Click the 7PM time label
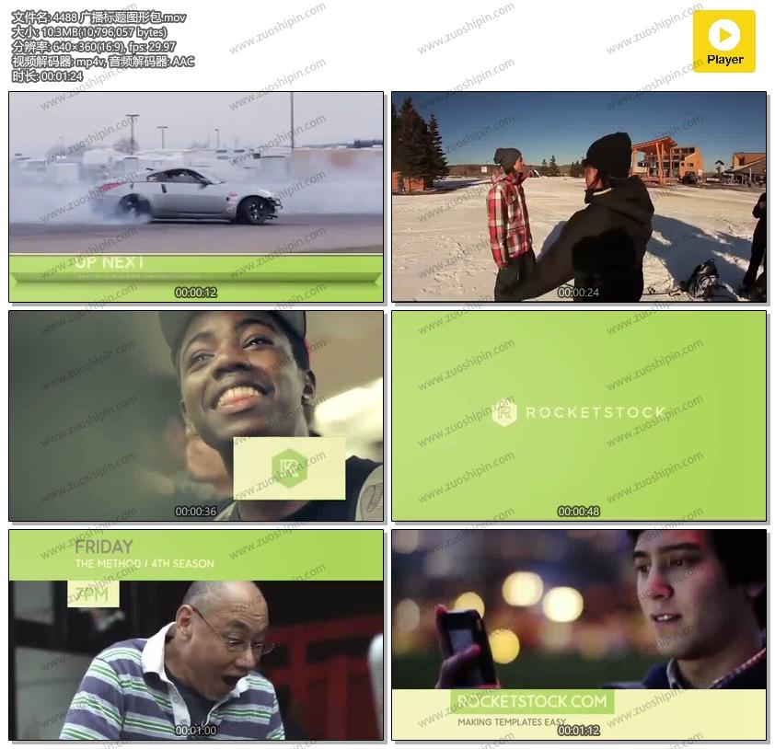The width and height of the screenshot is (775, 749). click(92, 593)
